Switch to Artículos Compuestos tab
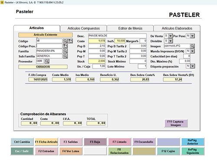The width and height of the screenshot is (217, 168). click(x=83, y=28)
